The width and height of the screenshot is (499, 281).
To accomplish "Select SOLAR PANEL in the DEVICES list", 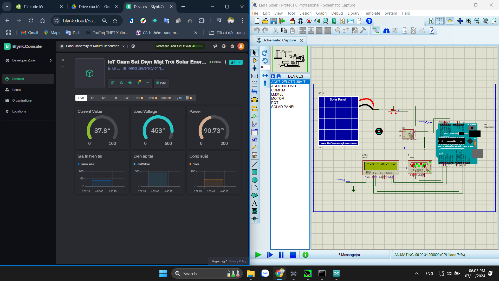I will click(283, 107).
